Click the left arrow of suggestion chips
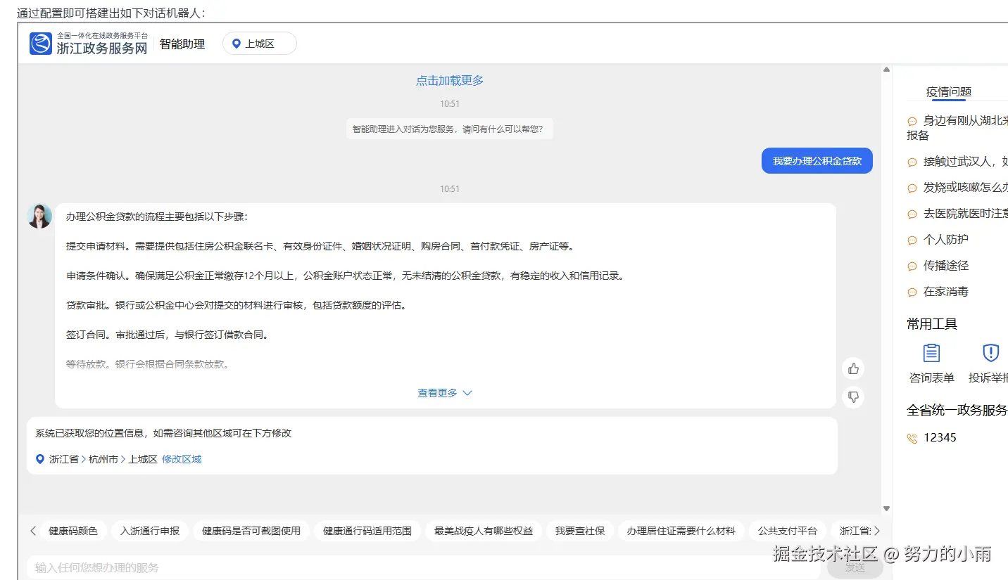The width and height of the screenshot is (1008, 580). coord(33,531)
